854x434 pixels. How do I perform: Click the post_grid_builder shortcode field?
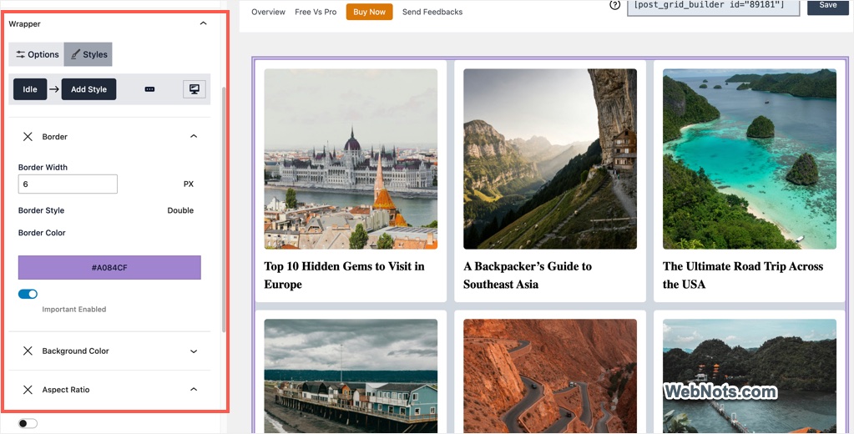click(x=714, y=7)
